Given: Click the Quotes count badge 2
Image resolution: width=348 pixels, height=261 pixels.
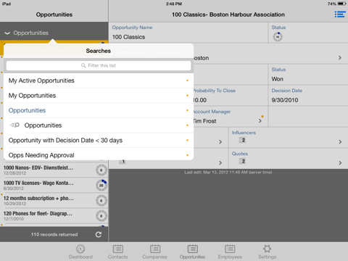Looking at the screenshot, I should click(x=242, y=161).
